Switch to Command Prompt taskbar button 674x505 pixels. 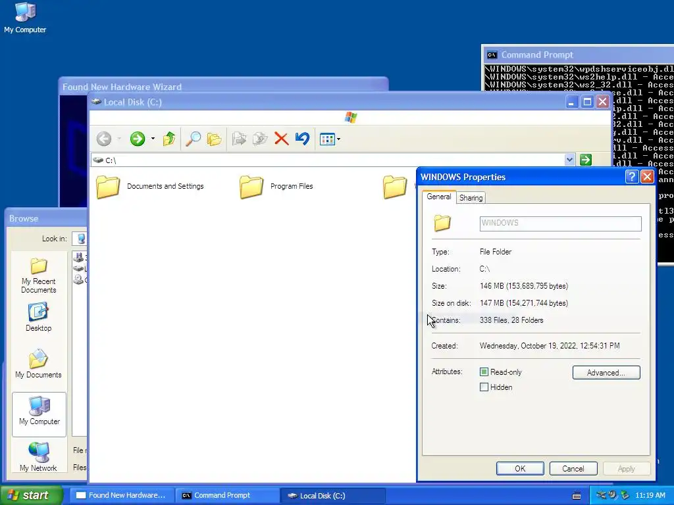227,495
